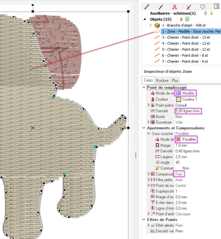Open the Parallèle underlay mode dropdown
221x239 pixels.
(186, 139)
